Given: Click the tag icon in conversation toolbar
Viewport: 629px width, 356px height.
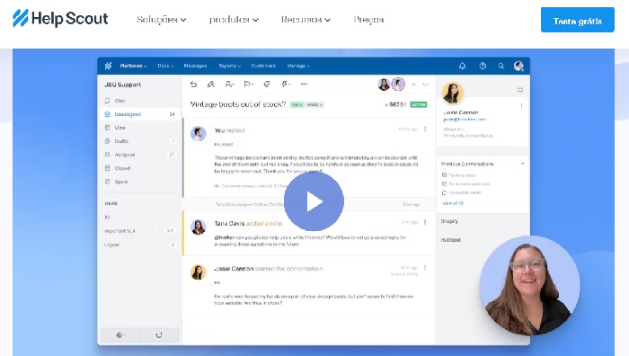Looking at the screenshot, I should (x=266, y=85).
